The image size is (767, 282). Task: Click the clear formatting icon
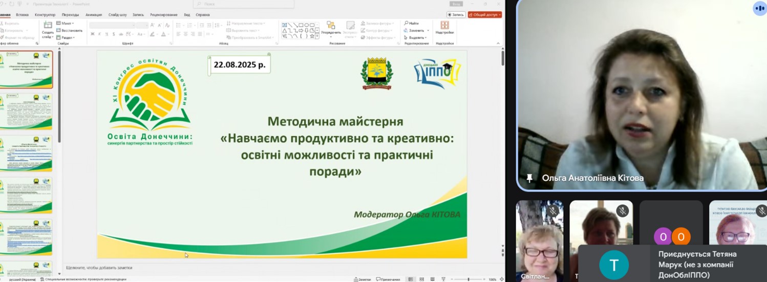pos(167,25)
